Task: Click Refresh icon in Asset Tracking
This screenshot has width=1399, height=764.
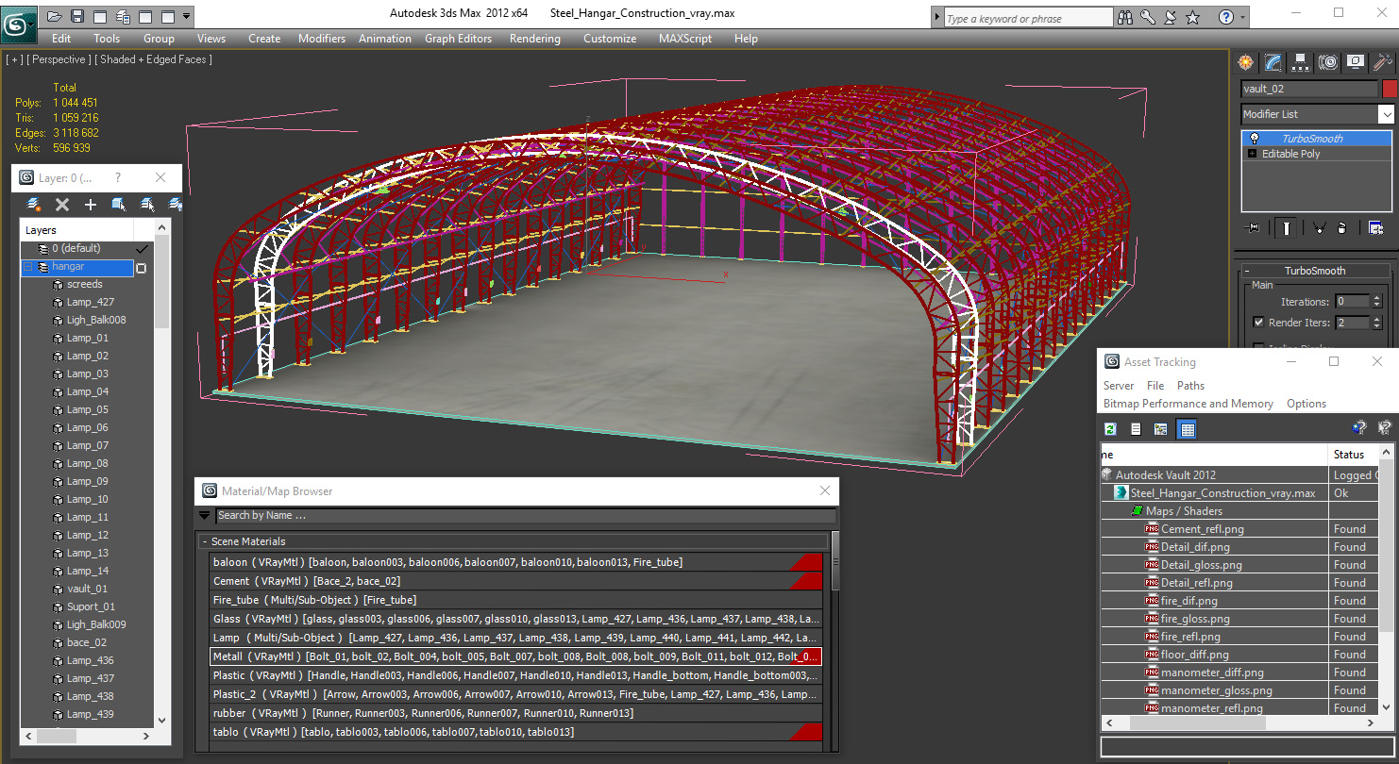Action: [x=1110, y=429]
